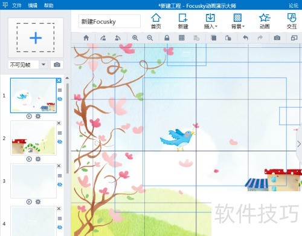Viewport: 302px width, 236px height.
Task: Delete frame 1 with its X button
Action: [x=59, y=80]
